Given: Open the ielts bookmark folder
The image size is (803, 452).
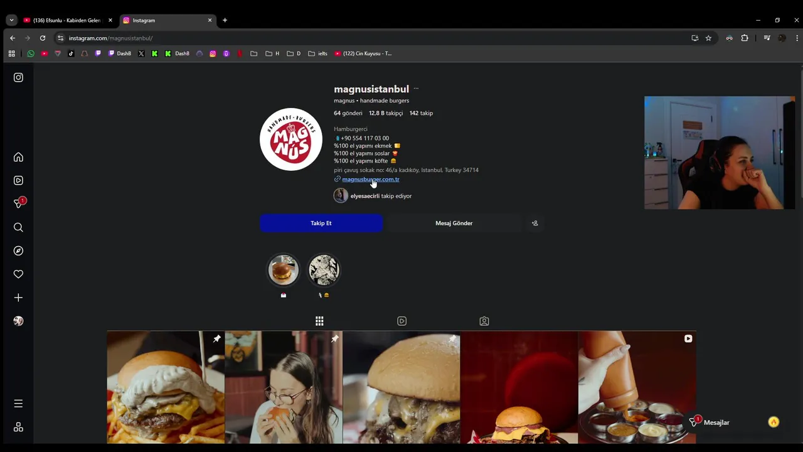Looking at the screenshot, I should tap(317, 53).
